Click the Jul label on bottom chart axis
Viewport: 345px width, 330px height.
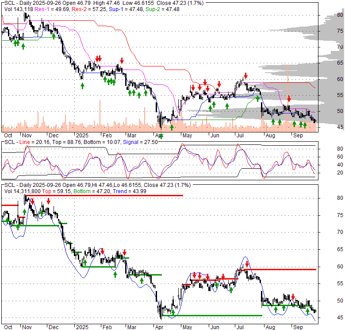pos(240,327)
